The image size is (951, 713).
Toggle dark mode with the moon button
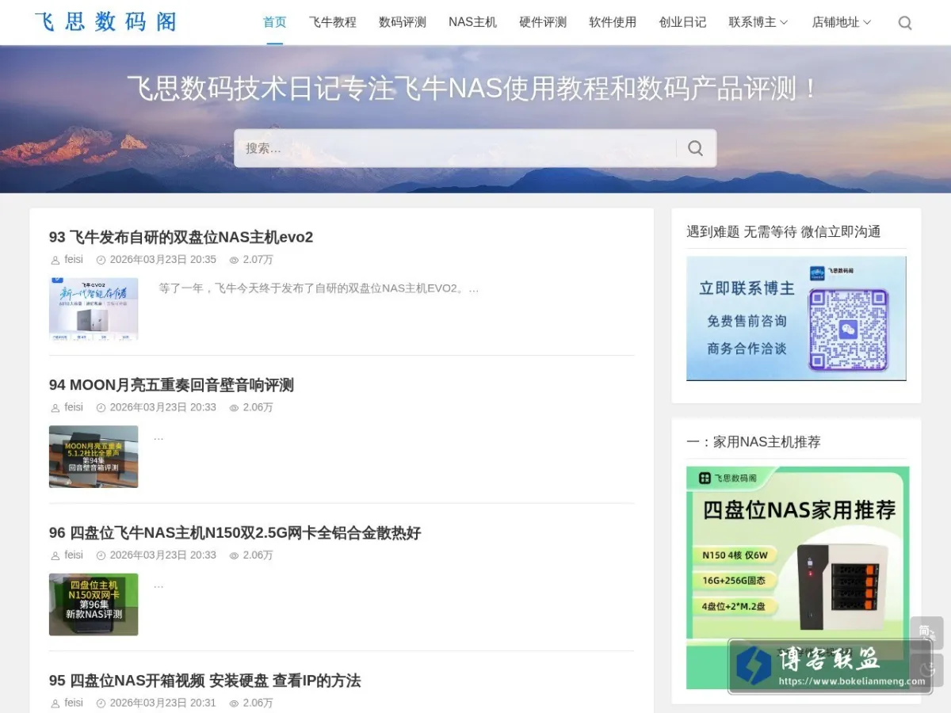(x=926, y=669)
